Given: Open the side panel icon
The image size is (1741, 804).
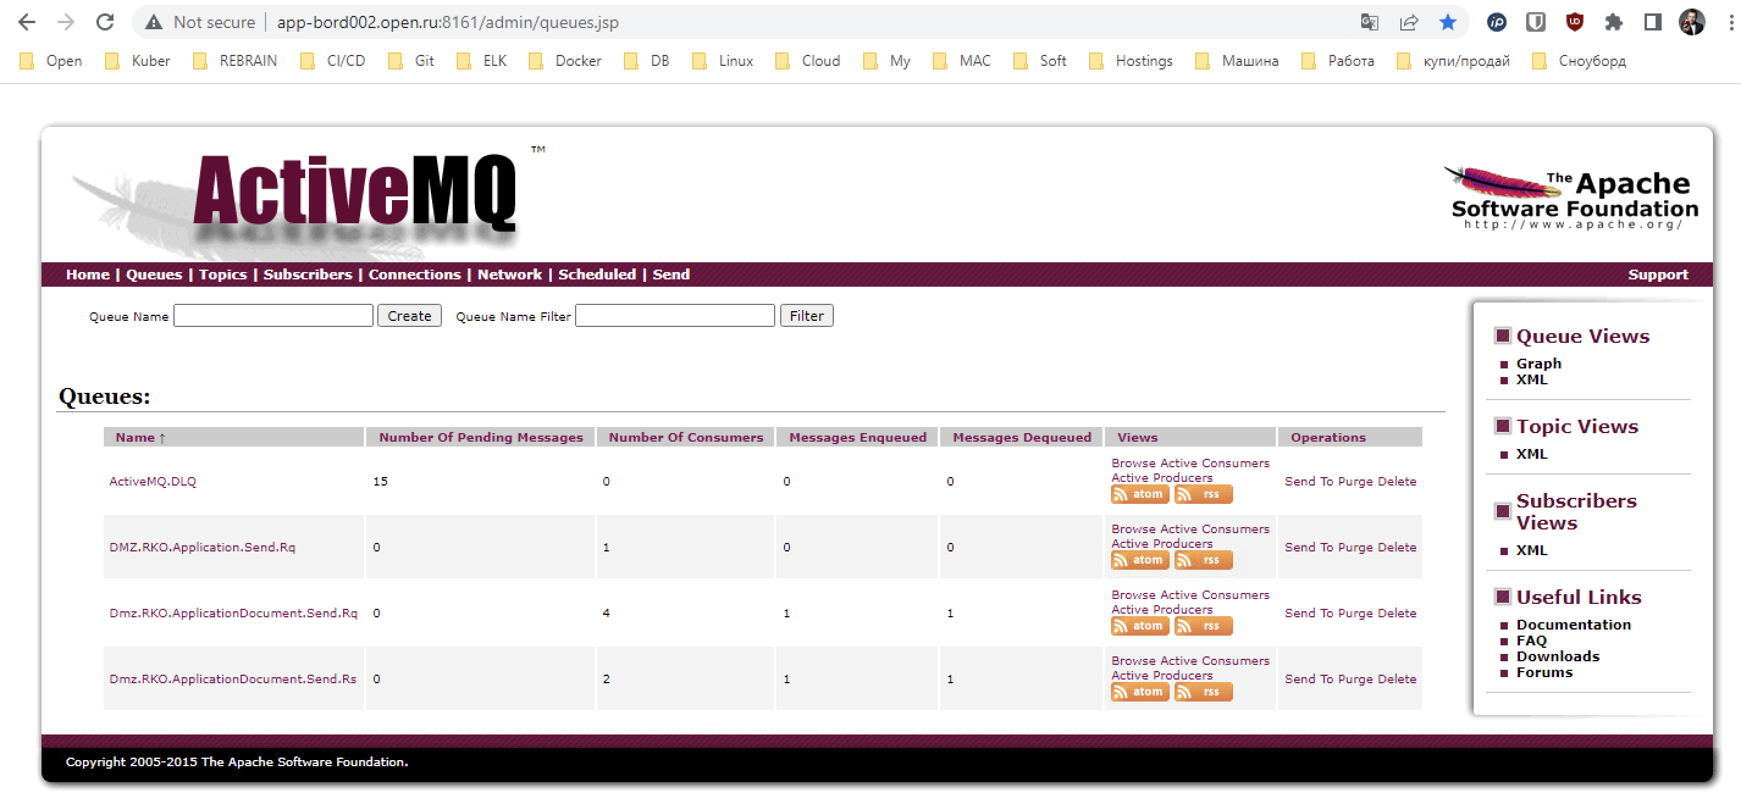Looking at the screenshot, I should click(x=1652, y=23).
